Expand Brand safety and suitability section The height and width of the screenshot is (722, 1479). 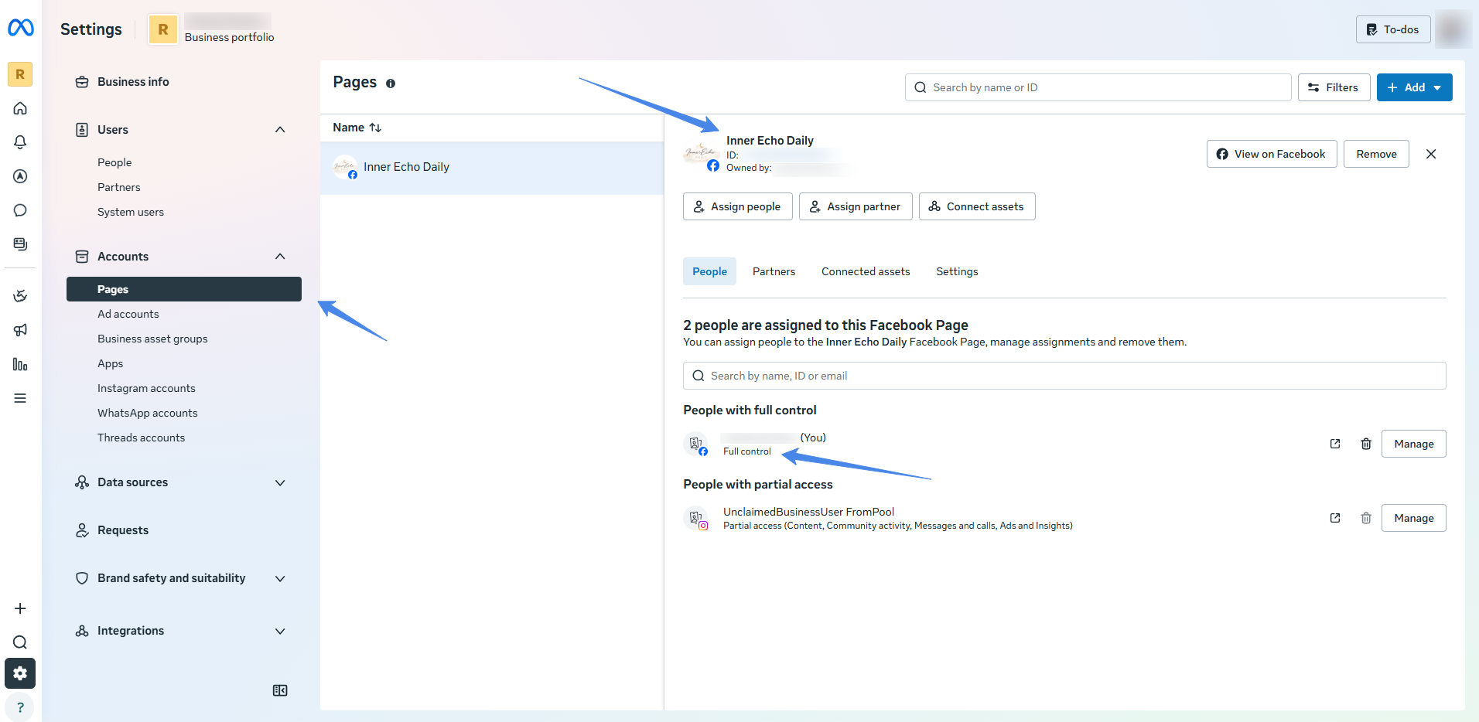point(280,578)
